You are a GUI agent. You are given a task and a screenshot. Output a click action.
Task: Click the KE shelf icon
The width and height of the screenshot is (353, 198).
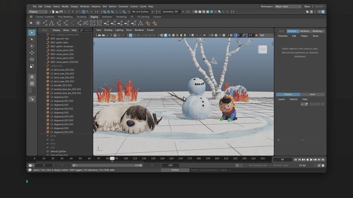pyautogui.click(x=148, y=23)
